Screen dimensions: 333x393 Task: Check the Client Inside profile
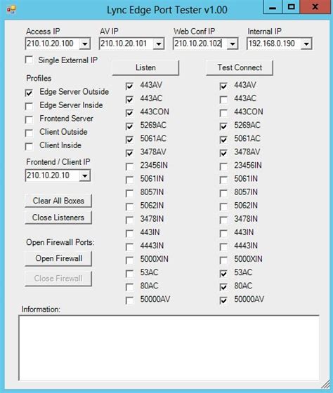pos(29,147)
